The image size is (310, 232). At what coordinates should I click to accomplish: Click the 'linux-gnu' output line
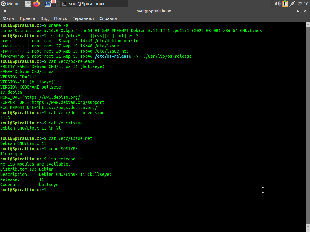(11, 154)
